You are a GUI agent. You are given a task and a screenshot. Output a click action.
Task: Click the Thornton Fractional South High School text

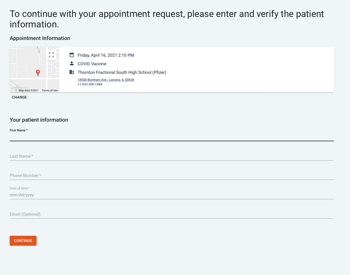pos(122,73)
